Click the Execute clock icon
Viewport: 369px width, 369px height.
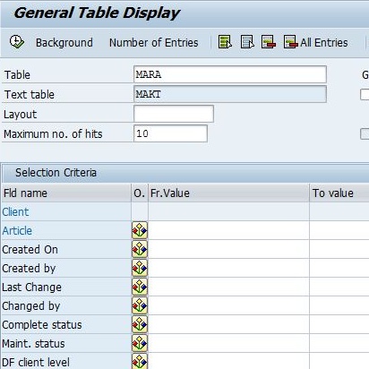click(x=17, y=42)
